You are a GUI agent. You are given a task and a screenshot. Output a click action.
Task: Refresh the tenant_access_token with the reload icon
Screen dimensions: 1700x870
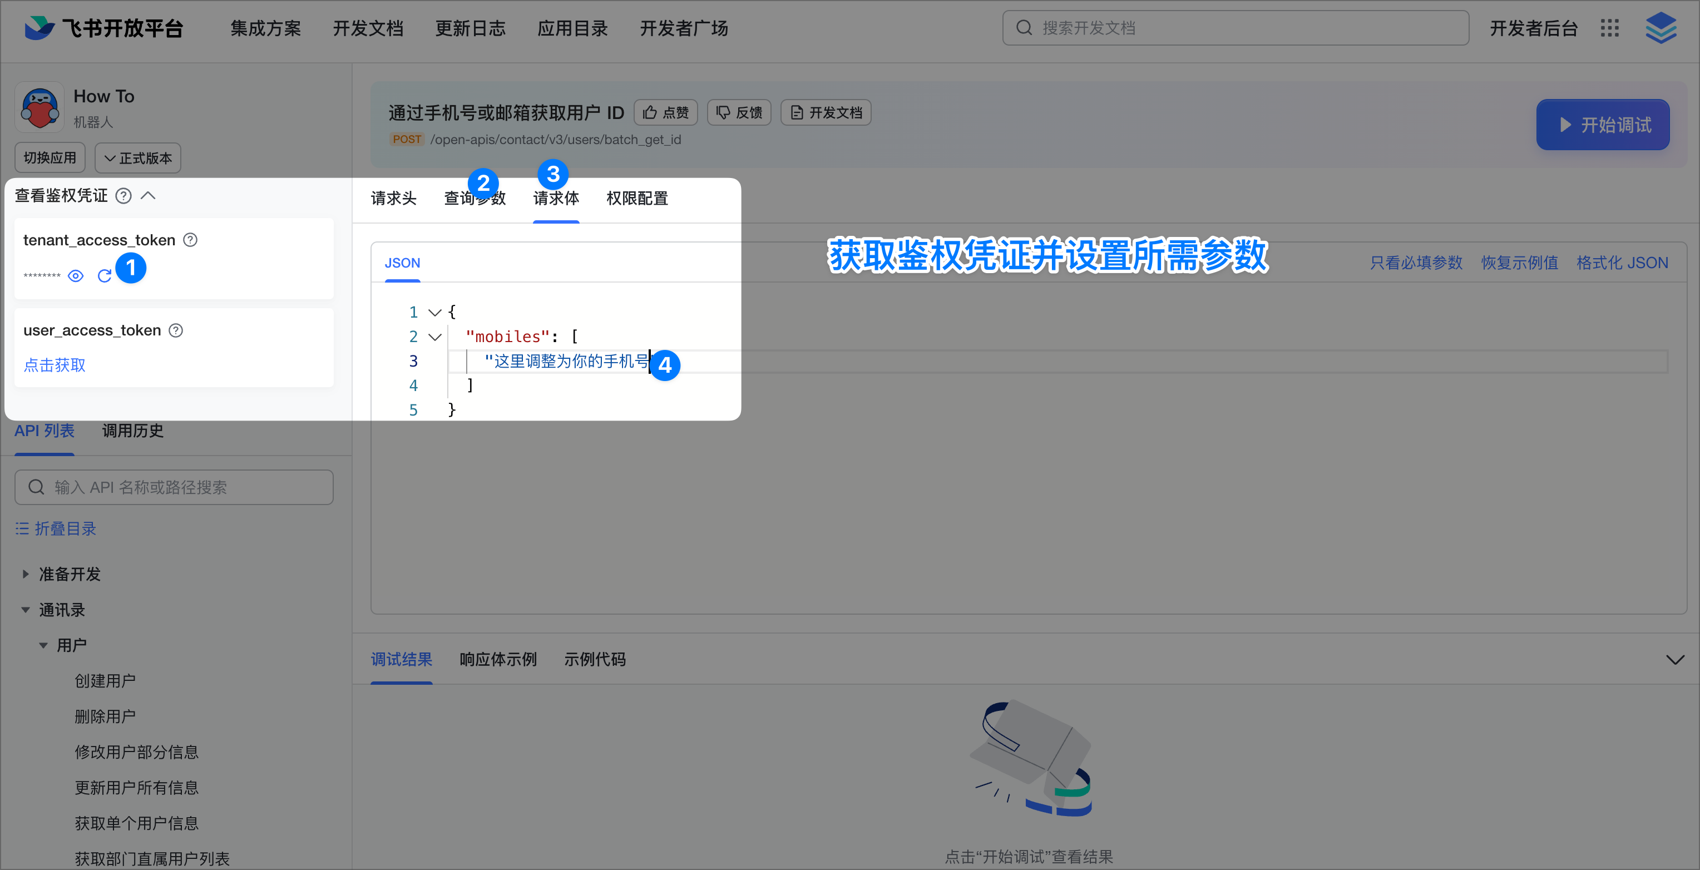coord(104,276)
